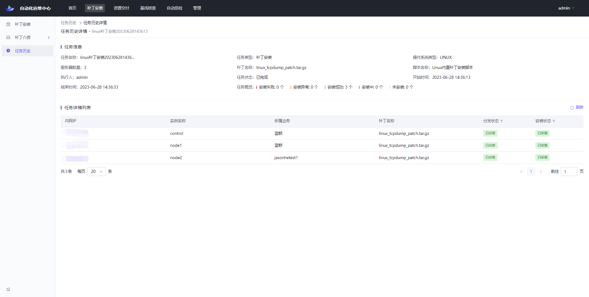The width and height of the screenshot is (589, 297).
Task: Open the 基线核查 top menu
Action: [x=148, y=8]
